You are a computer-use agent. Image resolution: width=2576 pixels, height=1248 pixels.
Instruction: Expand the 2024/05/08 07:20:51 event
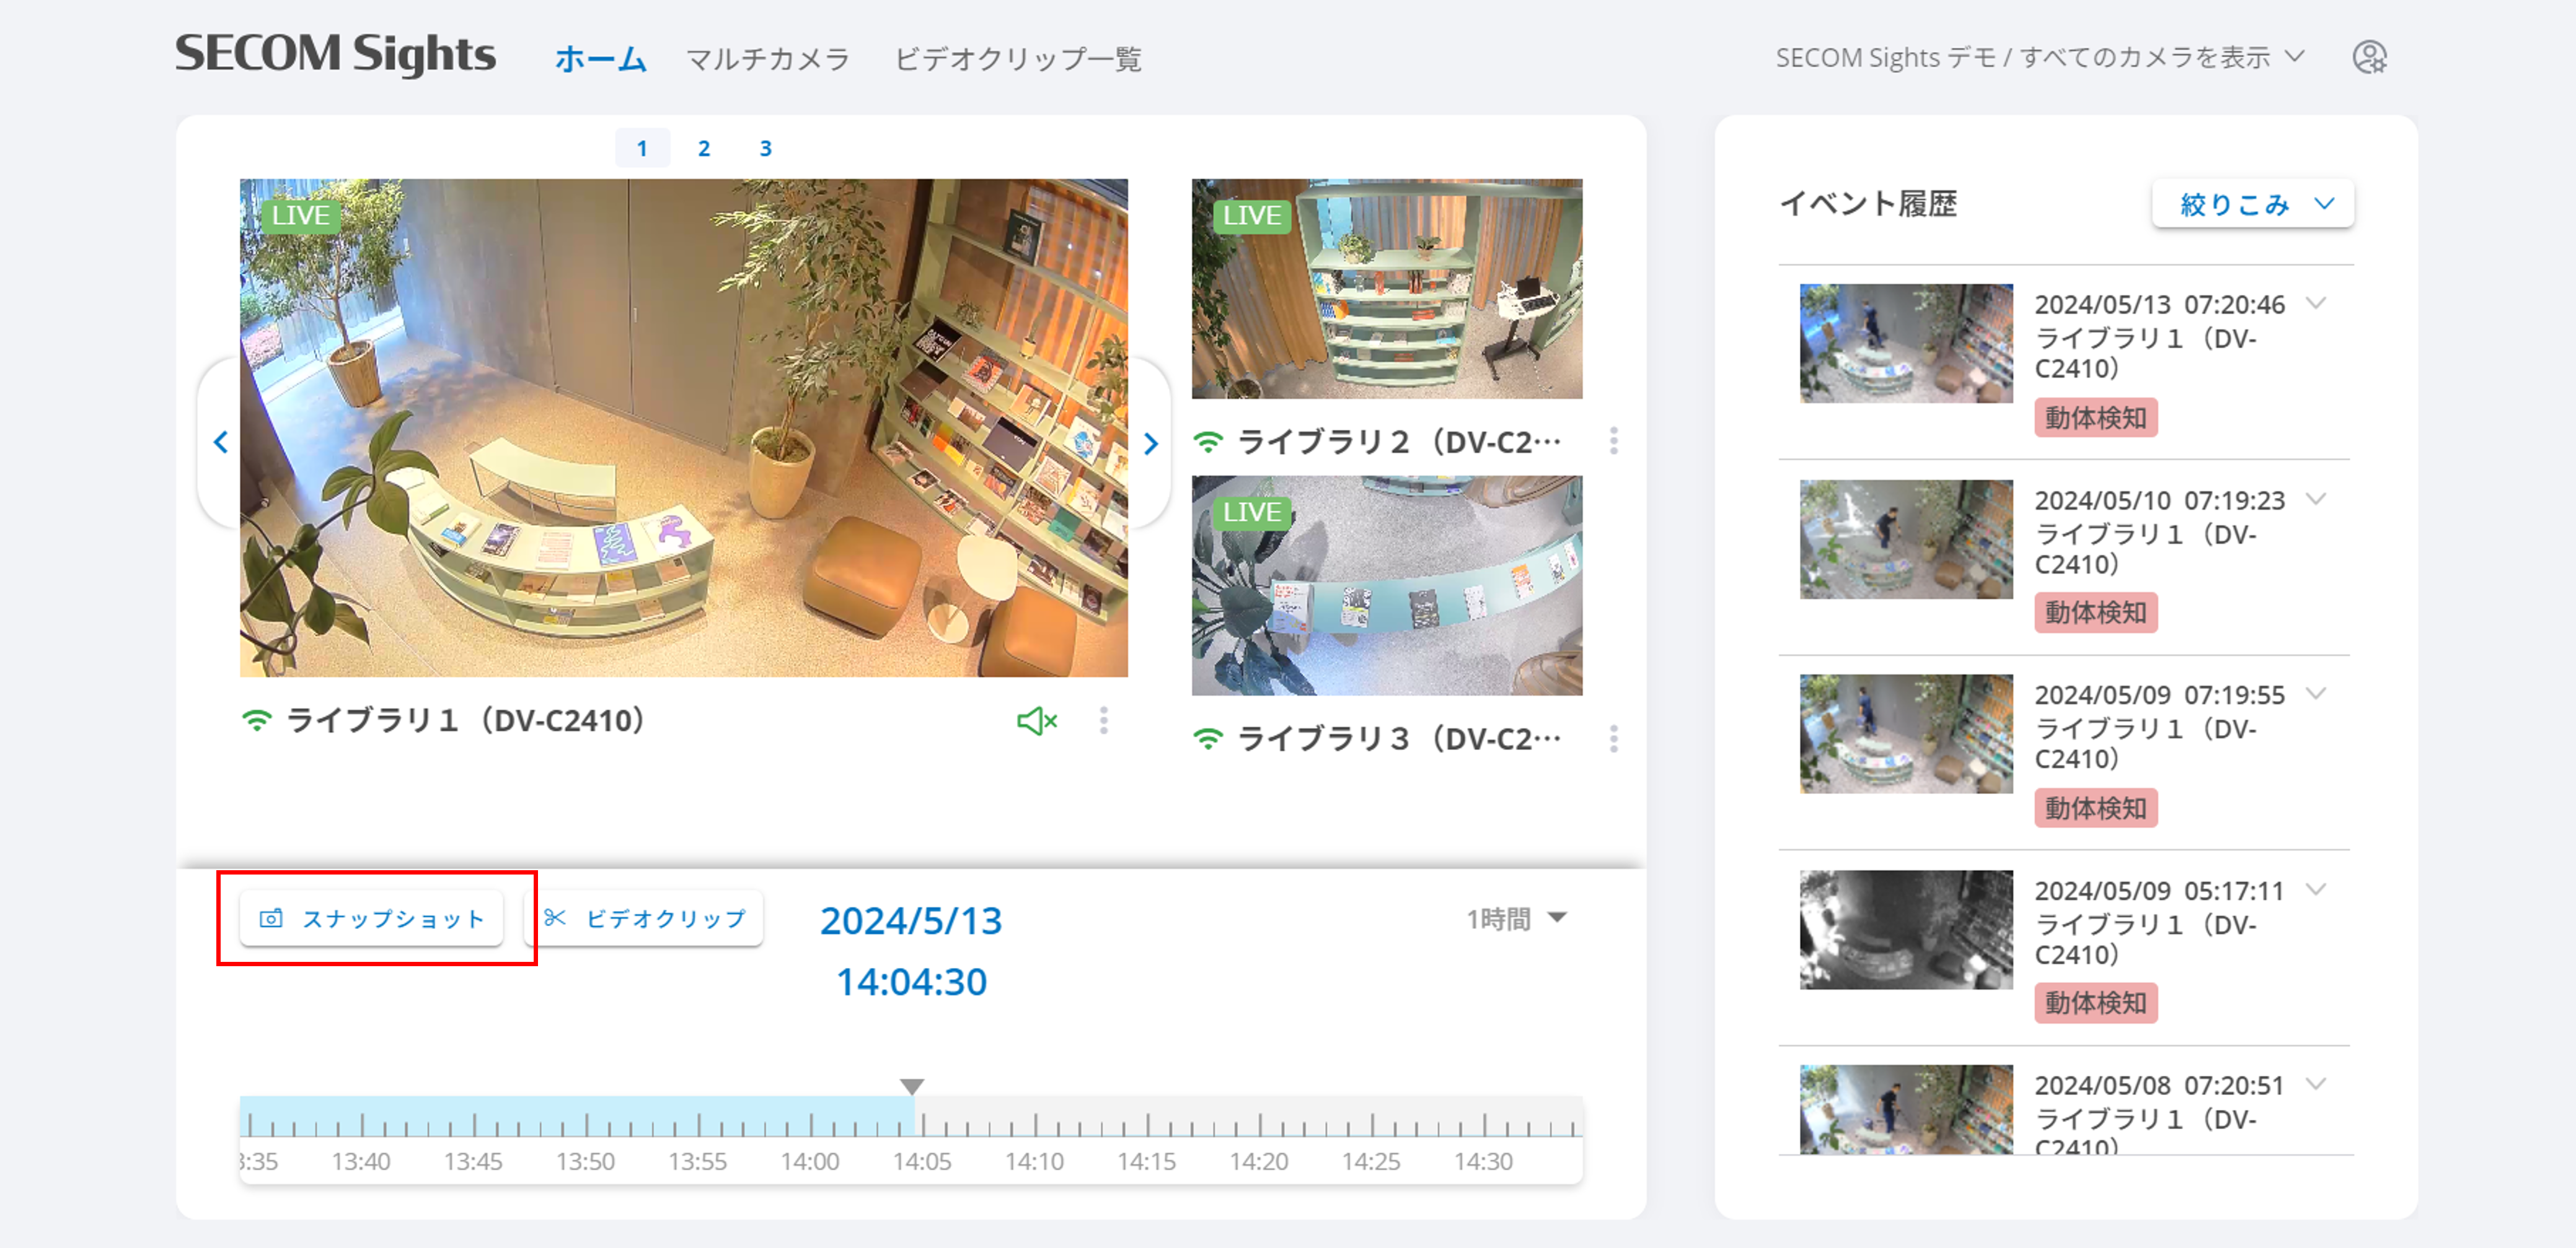point(2316,1084)
